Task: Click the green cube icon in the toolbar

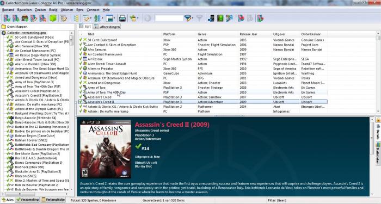Action: tap(53, 18)
